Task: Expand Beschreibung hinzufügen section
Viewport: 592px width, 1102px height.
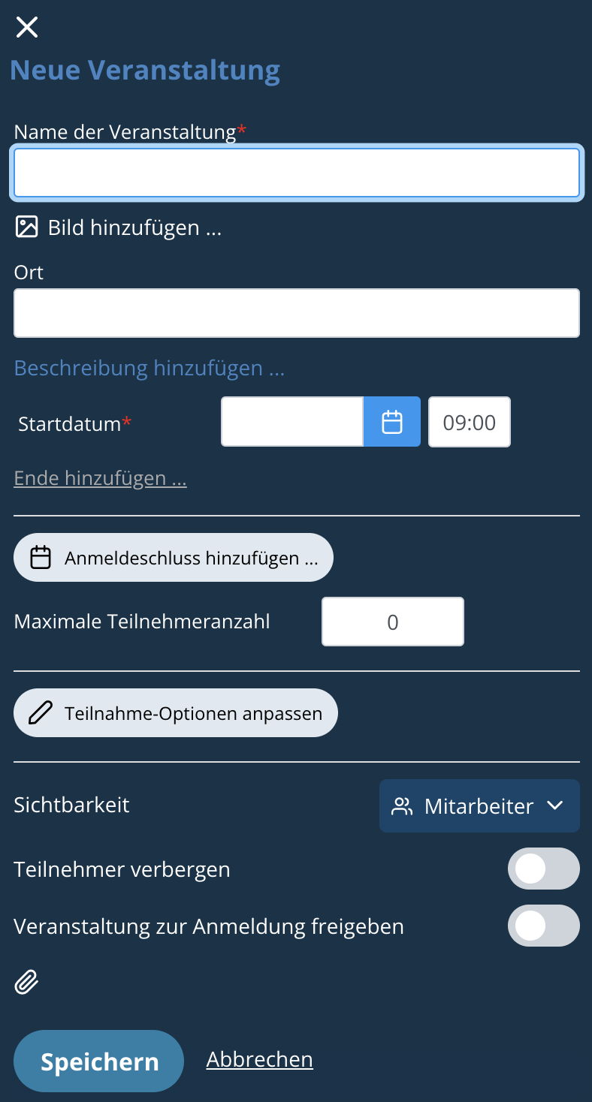Action: pos(149,368)
